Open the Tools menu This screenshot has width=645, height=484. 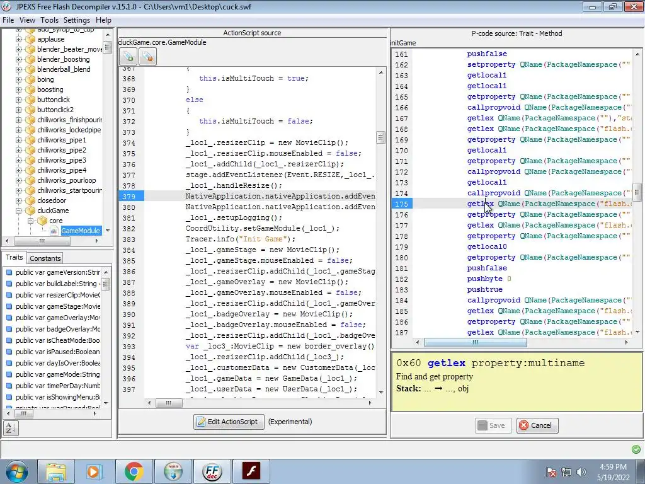click(x=49, y=20)
